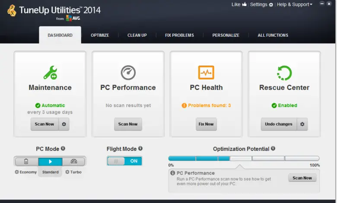Viewport: 337px width, 203px height.
Task: Click the Like thumbs-up icon
Action: coord(244,4)
